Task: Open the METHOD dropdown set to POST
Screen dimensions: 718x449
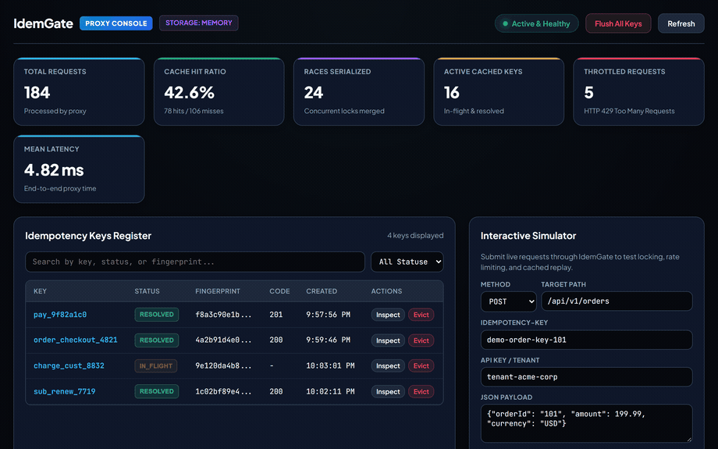Action: [x=509, y=301]
